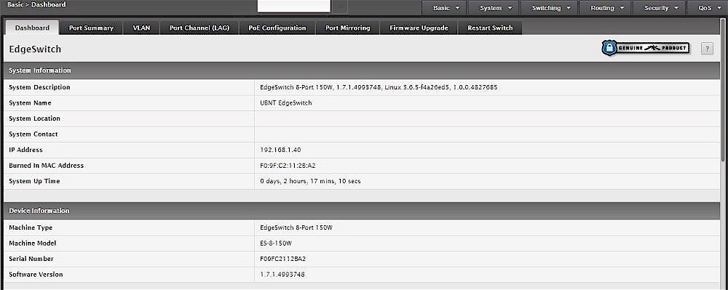Click the System Location label

[x=34, y=118]
